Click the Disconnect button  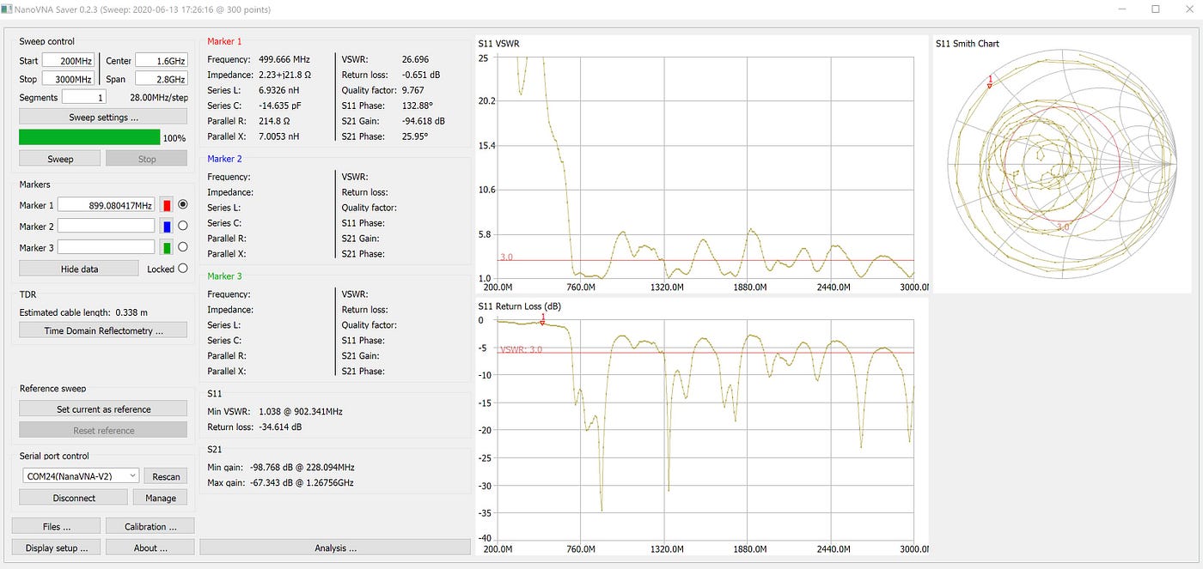point(74,498)
